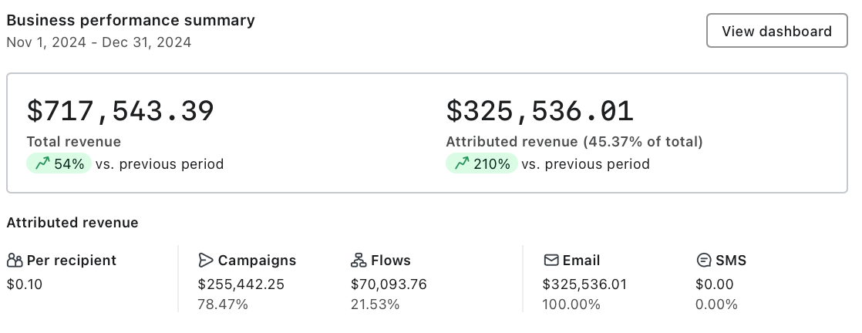Click the Campaigns revenue value $255,442.25
862x333 pixels.
coord(241,284)
